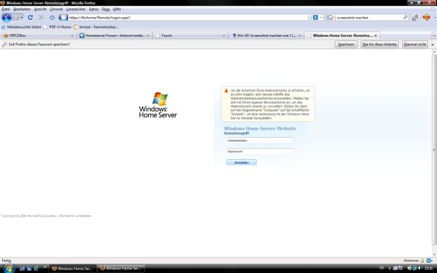
Task: Click the Administrator username field
Action: (x=259, y=141)
